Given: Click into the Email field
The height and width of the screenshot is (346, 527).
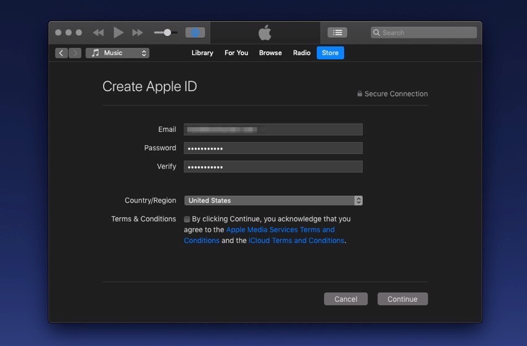Looking at the screenshot, I should (x=273, y=130).
